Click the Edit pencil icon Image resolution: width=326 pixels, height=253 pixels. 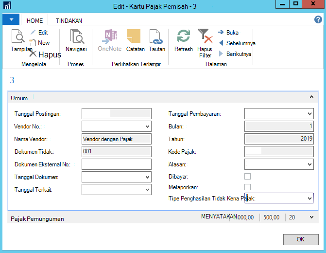pos(33,32)
